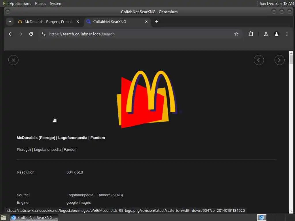Click the scrollbar down arrow
This screenshot has width=295, height=221.
(291, 212)
